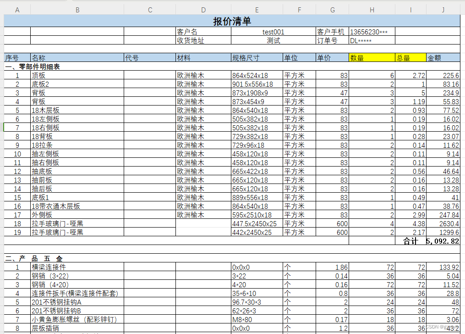The image size is (465, 334).
Task: Select the 抽底板 name cell
Action: [x=77, y=171]
